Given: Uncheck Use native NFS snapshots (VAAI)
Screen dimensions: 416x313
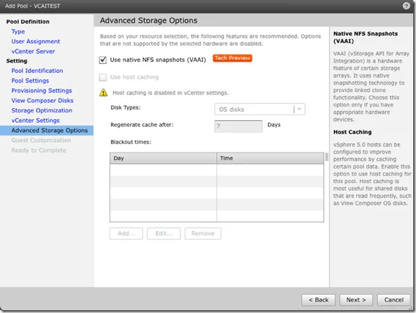Looking at the screenshot, I should (x=103, y=60).
